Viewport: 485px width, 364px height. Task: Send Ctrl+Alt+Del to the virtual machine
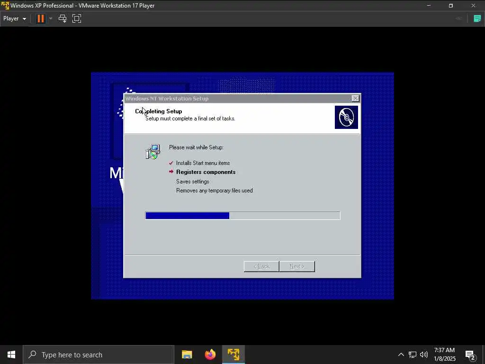click(x=63, y=18)
